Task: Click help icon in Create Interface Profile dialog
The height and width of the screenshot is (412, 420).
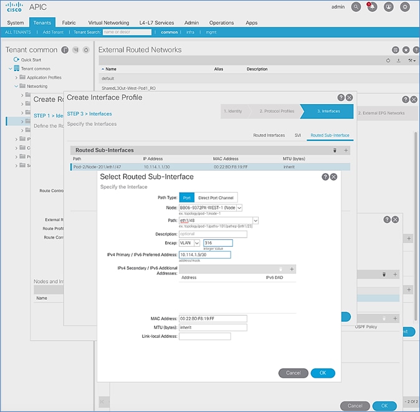Action: 341,97
